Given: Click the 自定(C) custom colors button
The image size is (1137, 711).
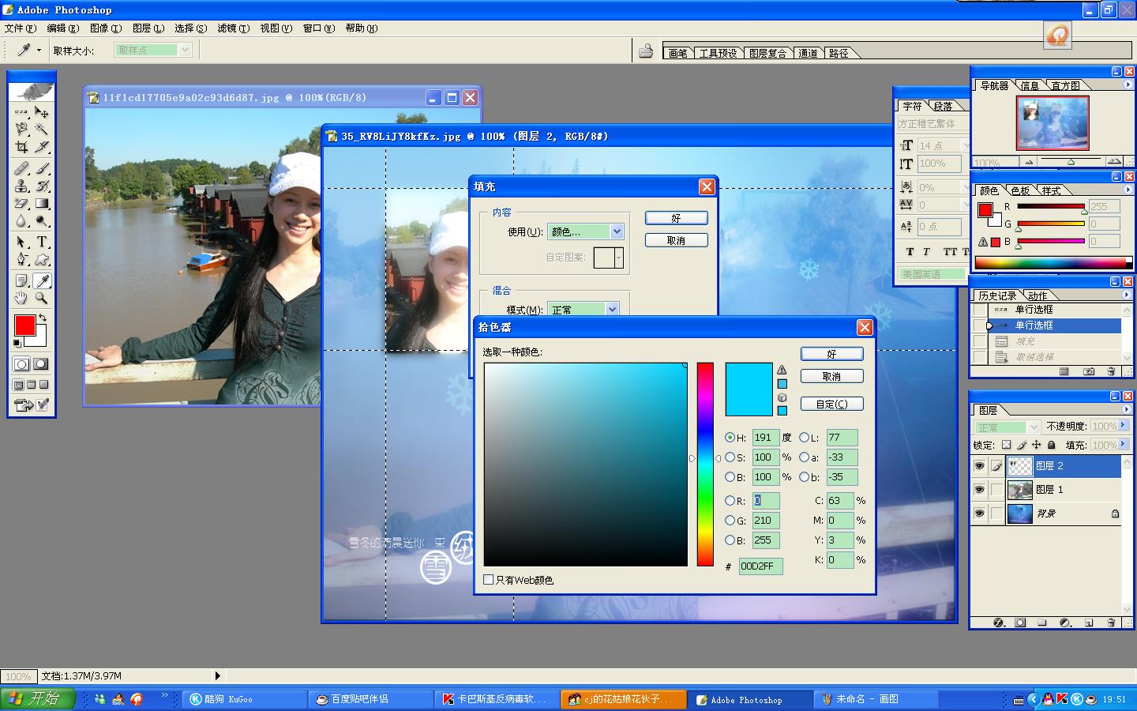Looking at the screenshot, I should click(x=831, y=404).
